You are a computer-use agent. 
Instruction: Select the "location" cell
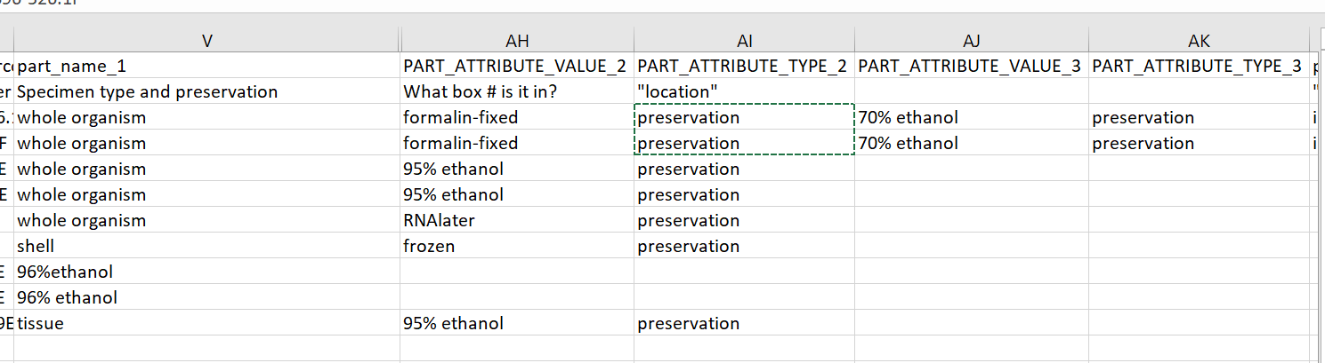[744, 91]
